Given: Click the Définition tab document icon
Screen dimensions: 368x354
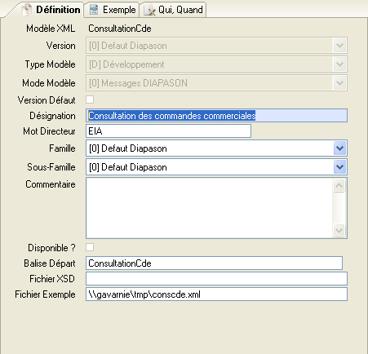Looking at the screenshot, I should point(27,10).
